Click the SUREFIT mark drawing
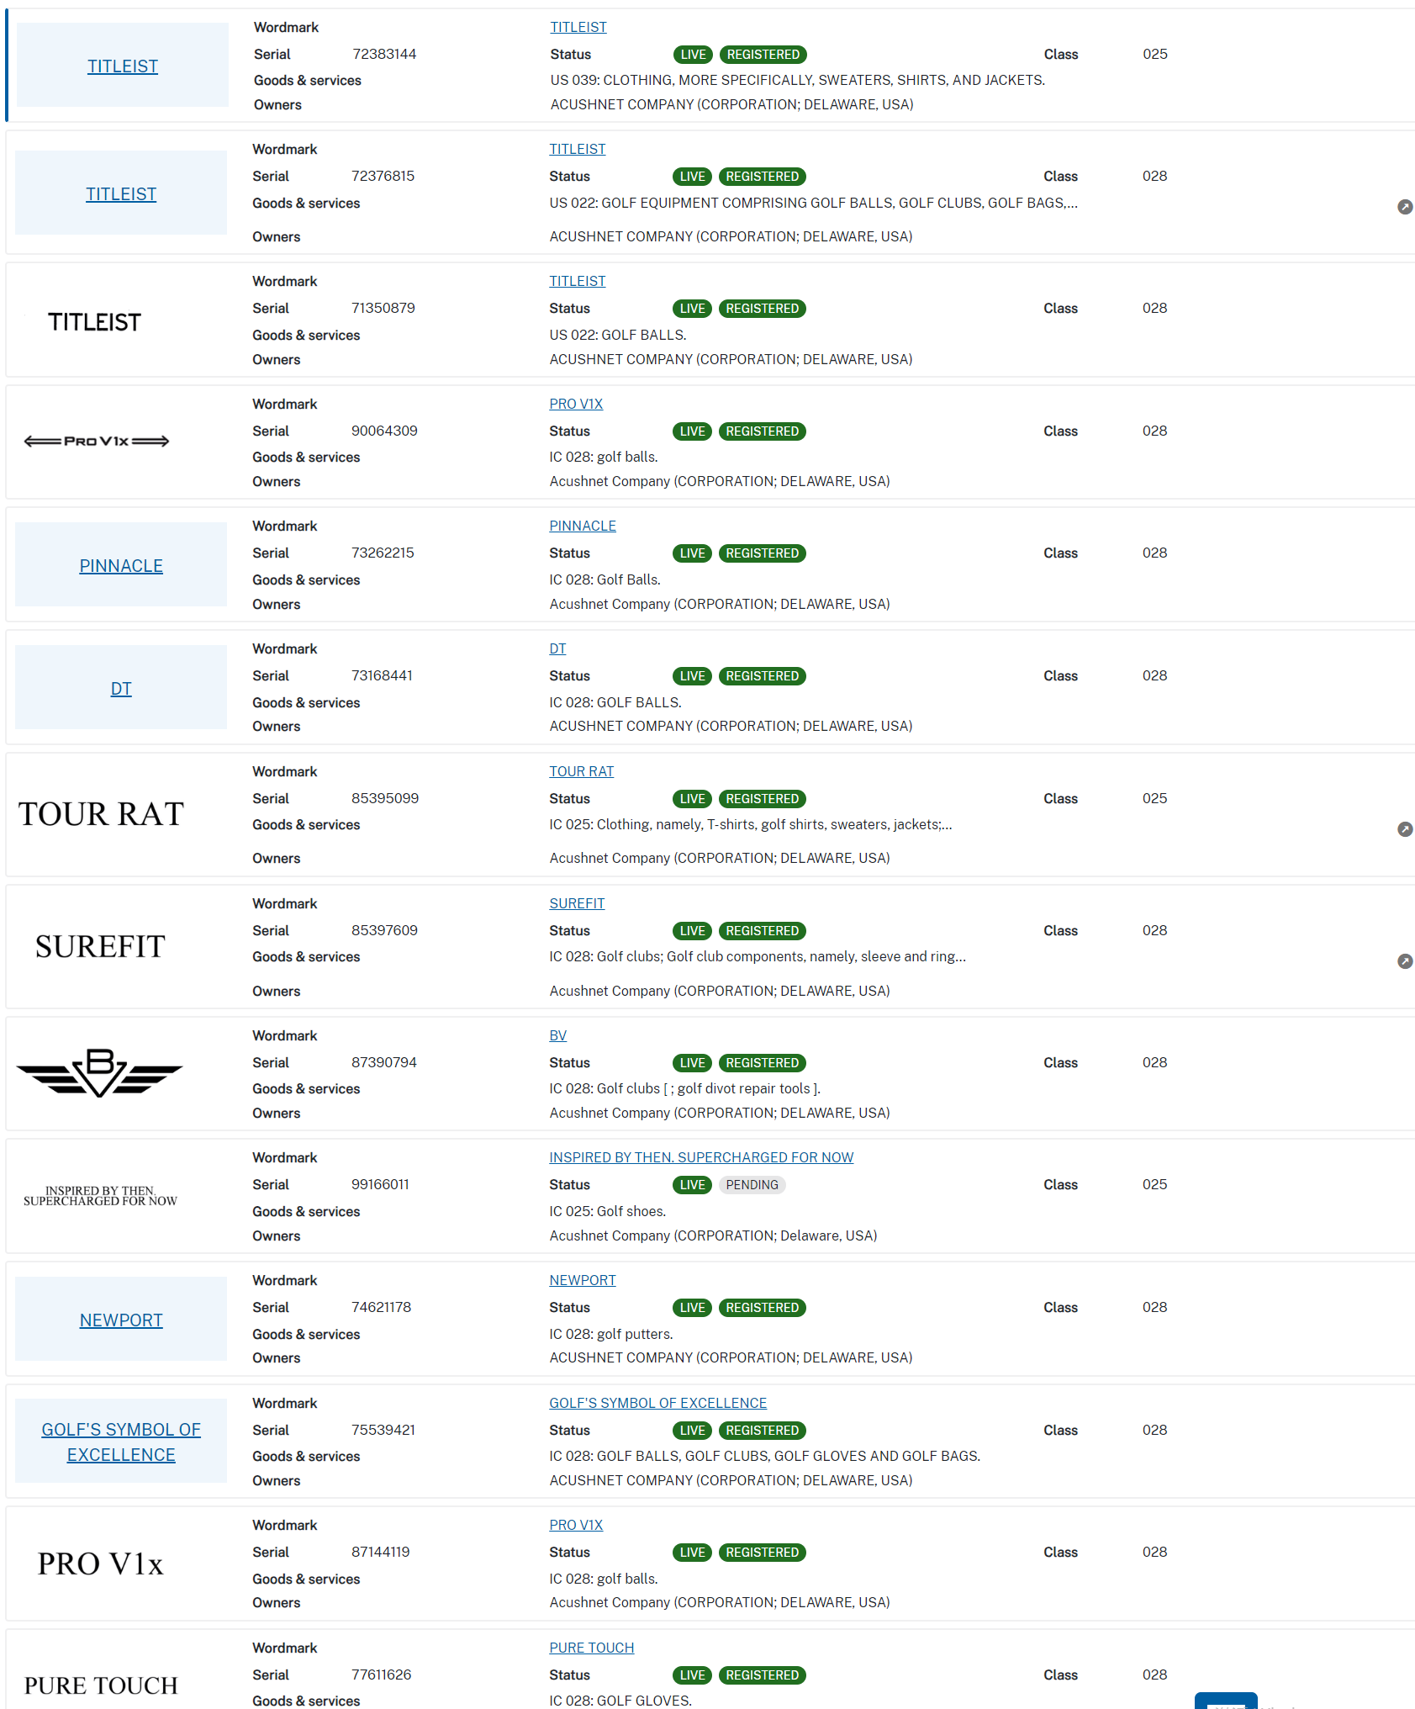Image resolution: width=1415 pixels, height=1709 pixels. [x=100, y=946]
